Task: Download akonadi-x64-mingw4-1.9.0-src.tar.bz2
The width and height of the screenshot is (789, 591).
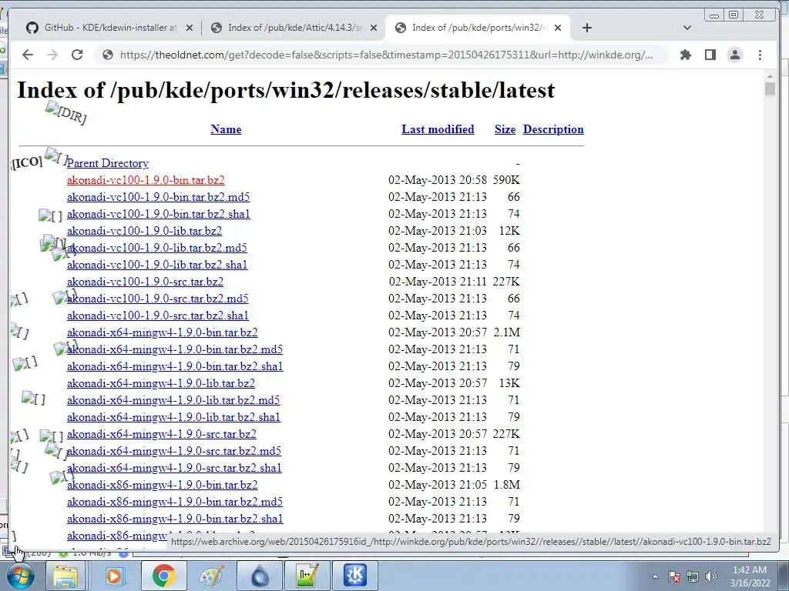Action: [x=162, y=434]
